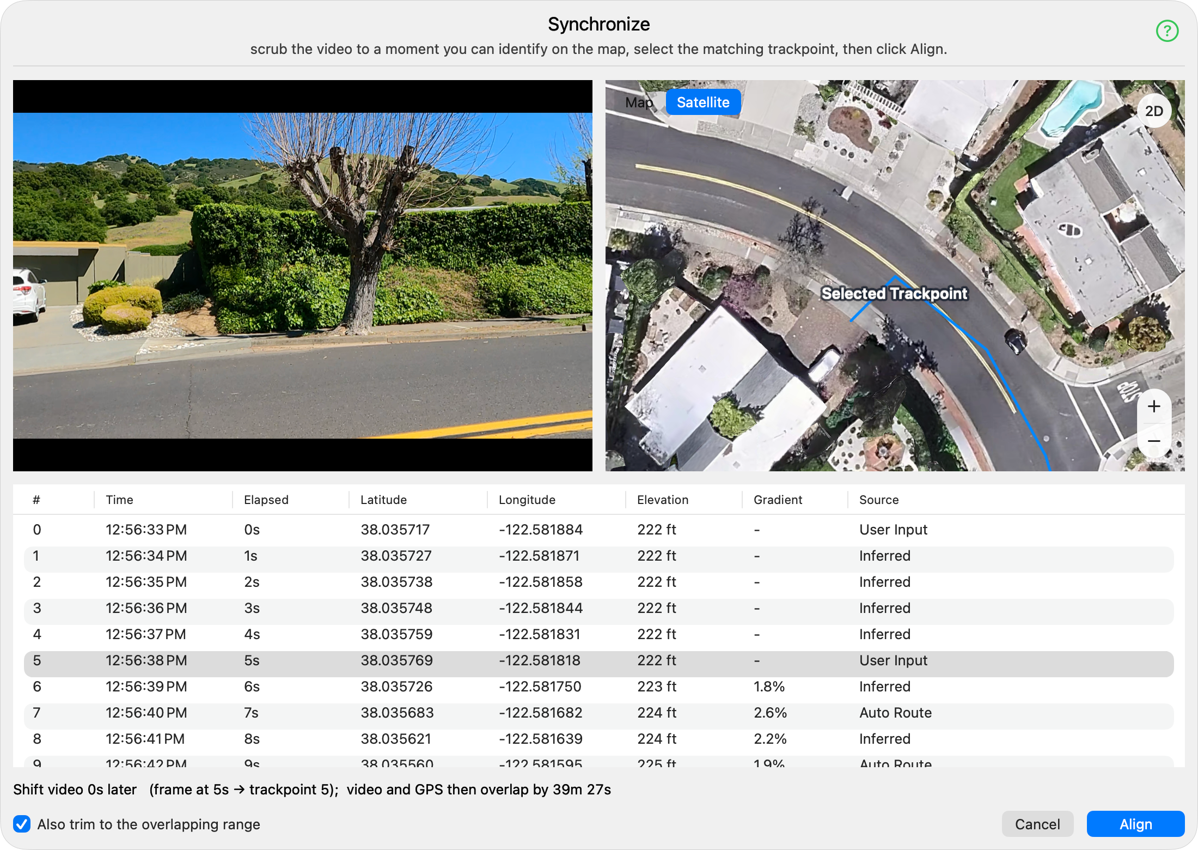Click the 4s elapsed cell
The height and width of the screenshot is (850, 1198).
tap(252, 634)
